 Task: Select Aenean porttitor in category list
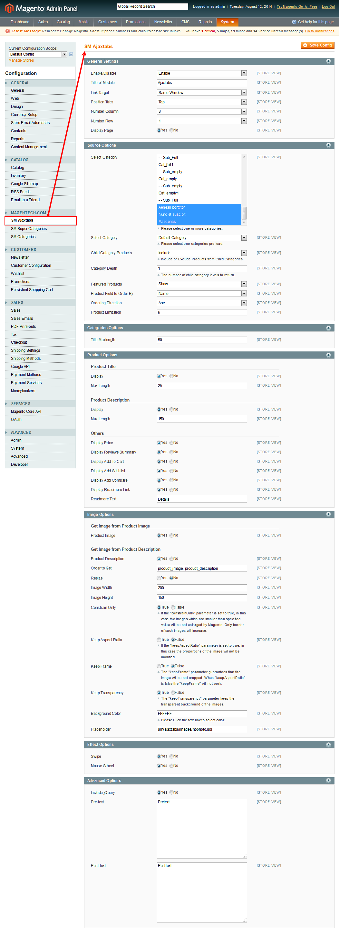(199, 207)
